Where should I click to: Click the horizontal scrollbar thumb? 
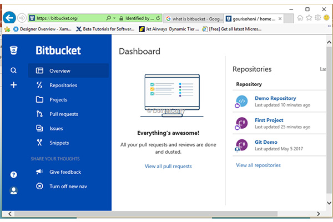coord(145,214)
